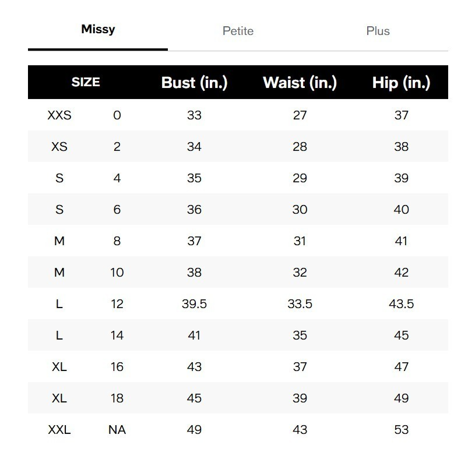Switch to the Petite size tab
Image resolution: width=475 pixels, height=449 pixels.
click(238, 31)
